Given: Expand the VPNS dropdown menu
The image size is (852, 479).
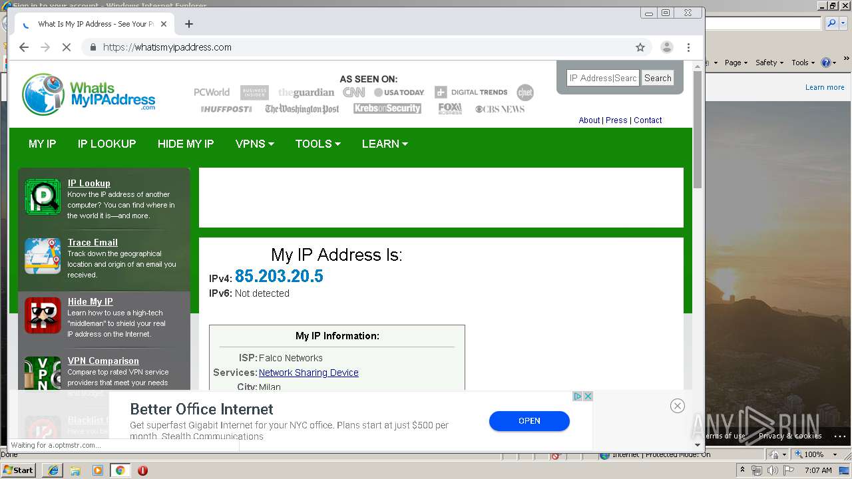Looking at the screenshot, I should 255,144.
